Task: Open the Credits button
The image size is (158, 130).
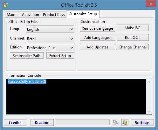Action: click(x=15, y=123)
